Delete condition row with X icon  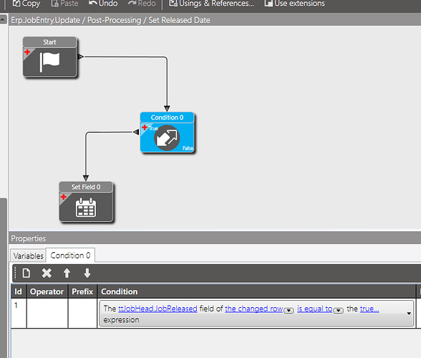point(47,273)
